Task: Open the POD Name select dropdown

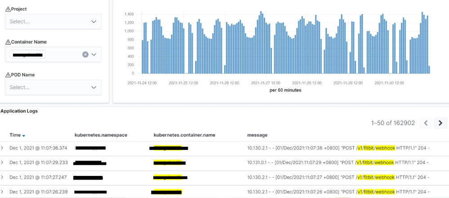Action: (53, 87)
